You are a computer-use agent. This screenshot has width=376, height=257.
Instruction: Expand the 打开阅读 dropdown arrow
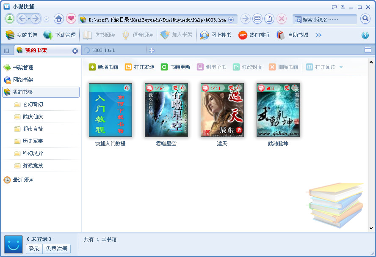(341, 67)
